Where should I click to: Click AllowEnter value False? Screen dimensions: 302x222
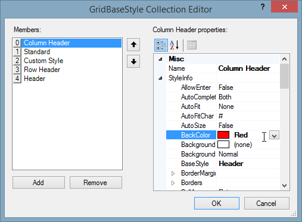[226, 87]
